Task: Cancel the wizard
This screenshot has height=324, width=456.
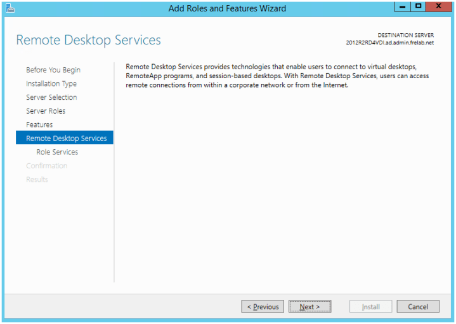Action: [418, 307]
